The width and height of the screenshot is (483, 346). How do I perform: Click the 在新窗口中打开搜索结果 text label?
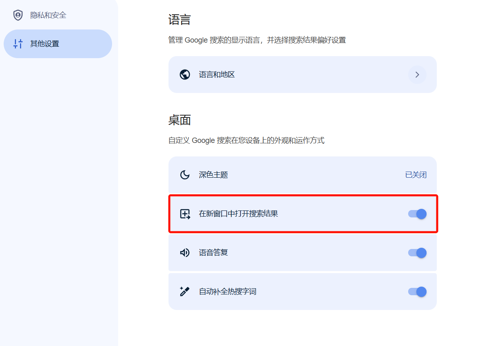[238, 214]
